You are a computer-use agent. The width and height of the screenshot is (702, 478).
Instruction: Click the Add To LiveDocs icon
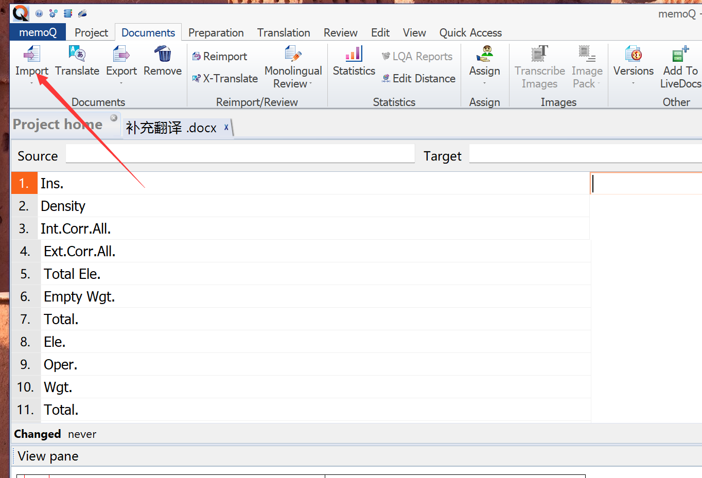coord(680,54)
